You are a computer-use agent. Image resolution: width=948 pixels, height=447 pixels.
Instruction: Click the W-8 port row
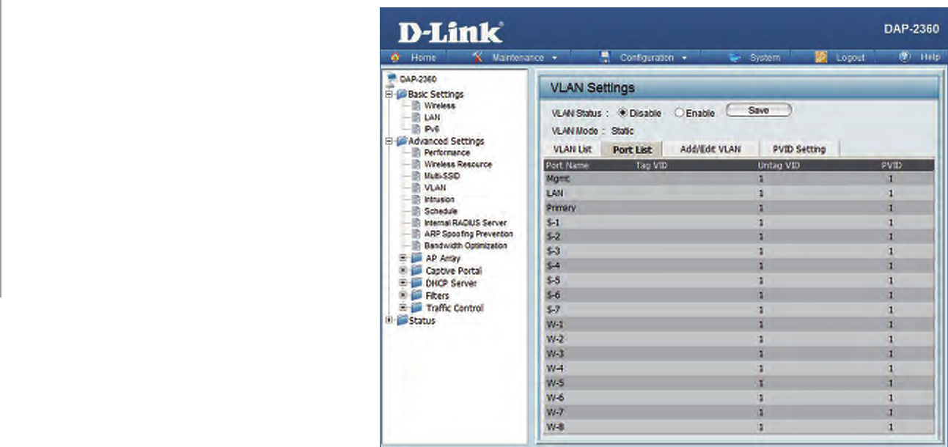(x=739, y=427)
